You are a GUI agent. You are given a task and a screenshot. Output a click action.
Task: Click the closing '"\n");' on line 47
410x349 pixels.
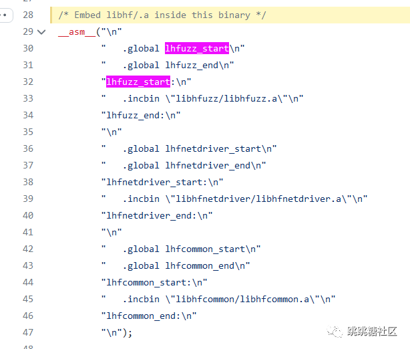click(x=117, y=332)
